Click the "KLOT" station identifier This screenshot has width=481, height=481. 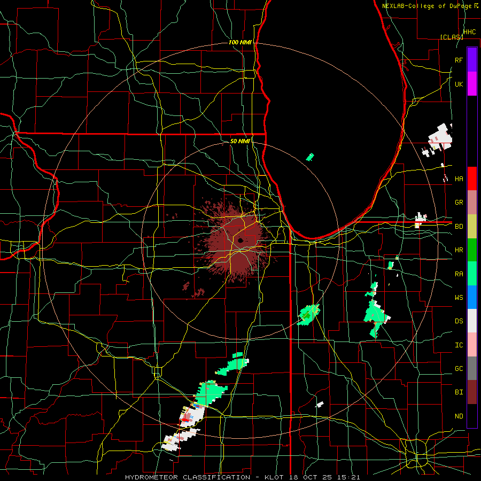(275, 477)
